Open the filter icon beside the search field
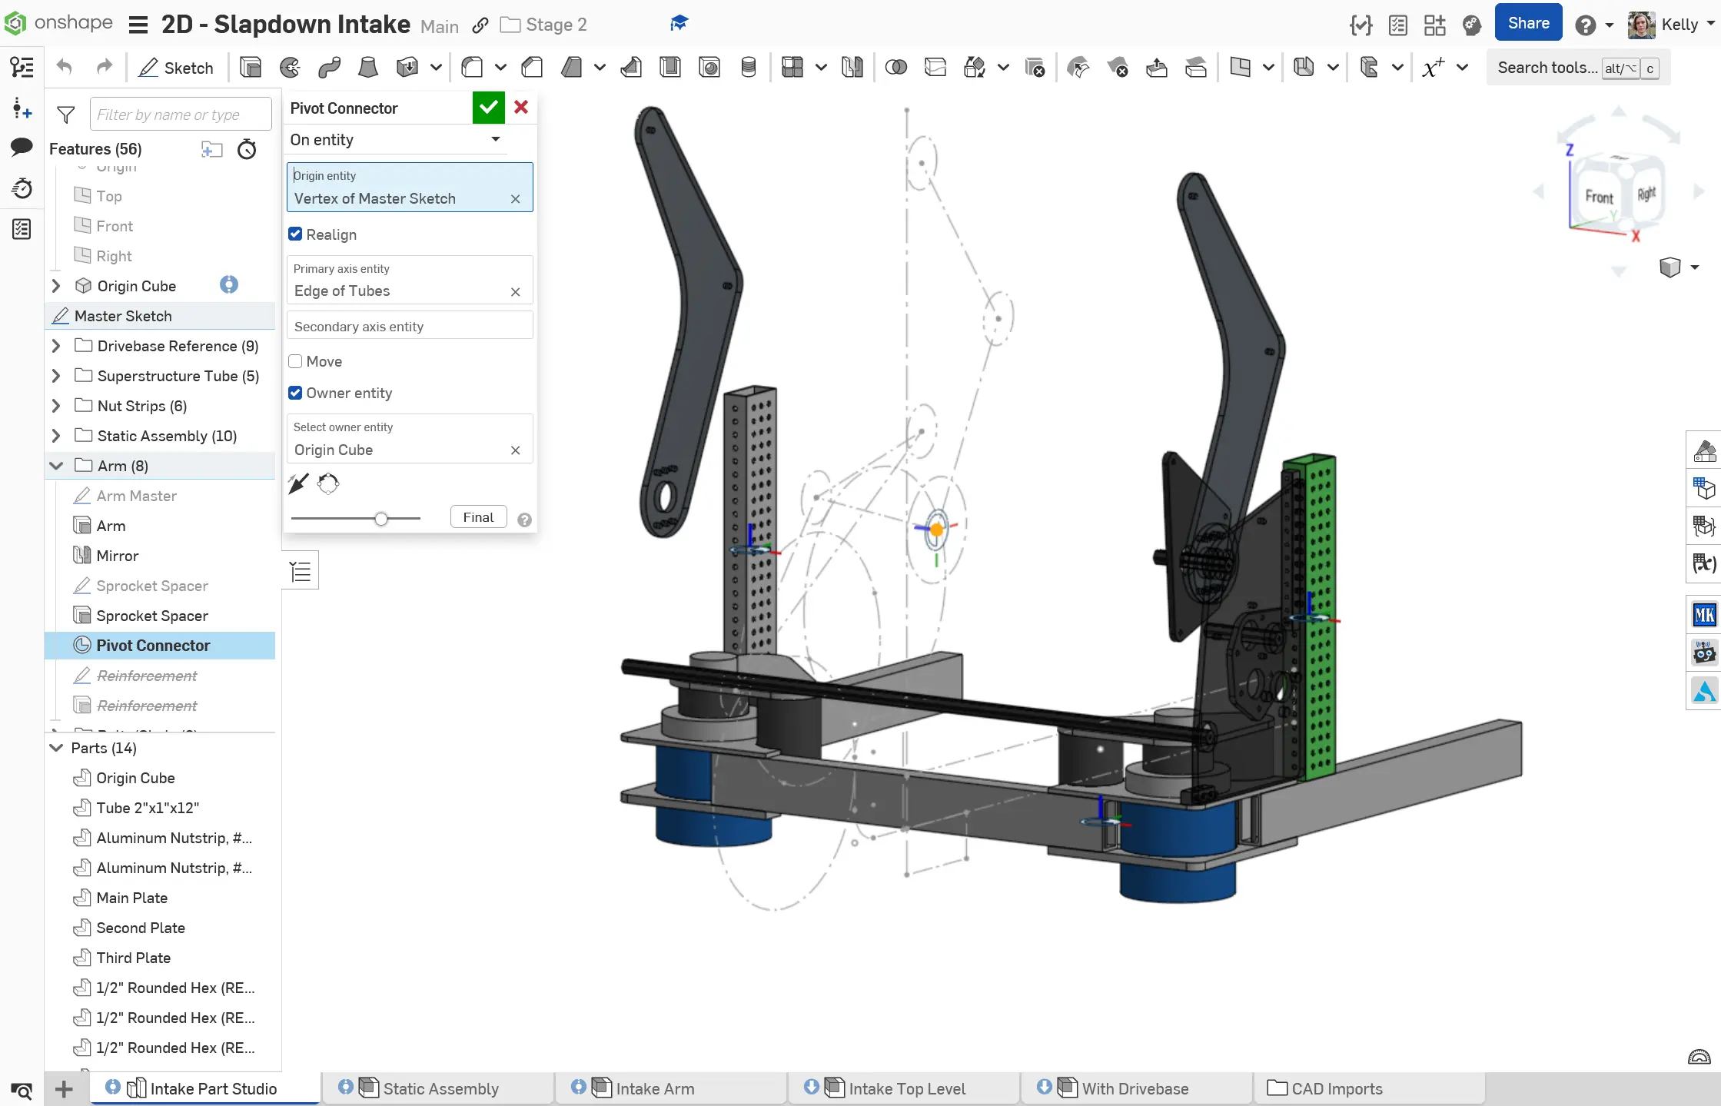 [x=66, y=115]
